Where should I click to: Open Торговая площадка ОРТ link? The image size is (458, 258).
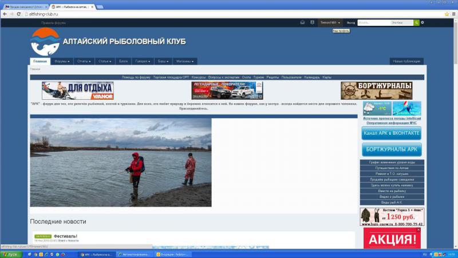point(171,77)
